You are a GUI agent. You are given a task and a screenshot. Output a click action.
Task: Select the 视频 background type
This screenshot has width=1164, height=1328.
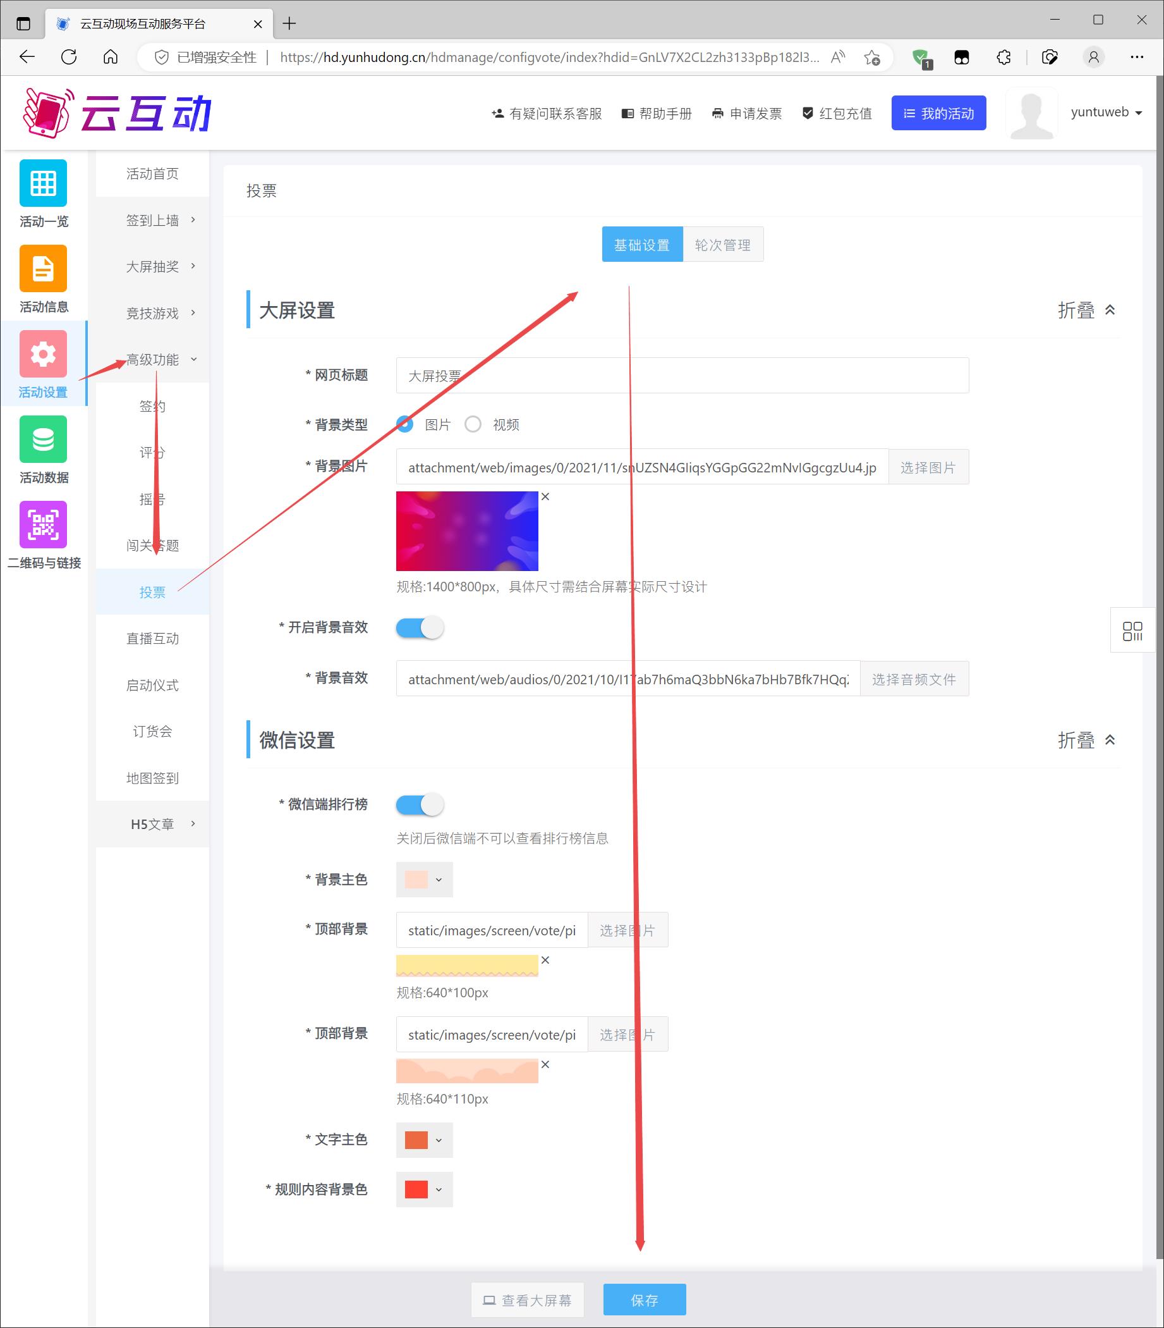pyautogui.click(x=473, y=424)
